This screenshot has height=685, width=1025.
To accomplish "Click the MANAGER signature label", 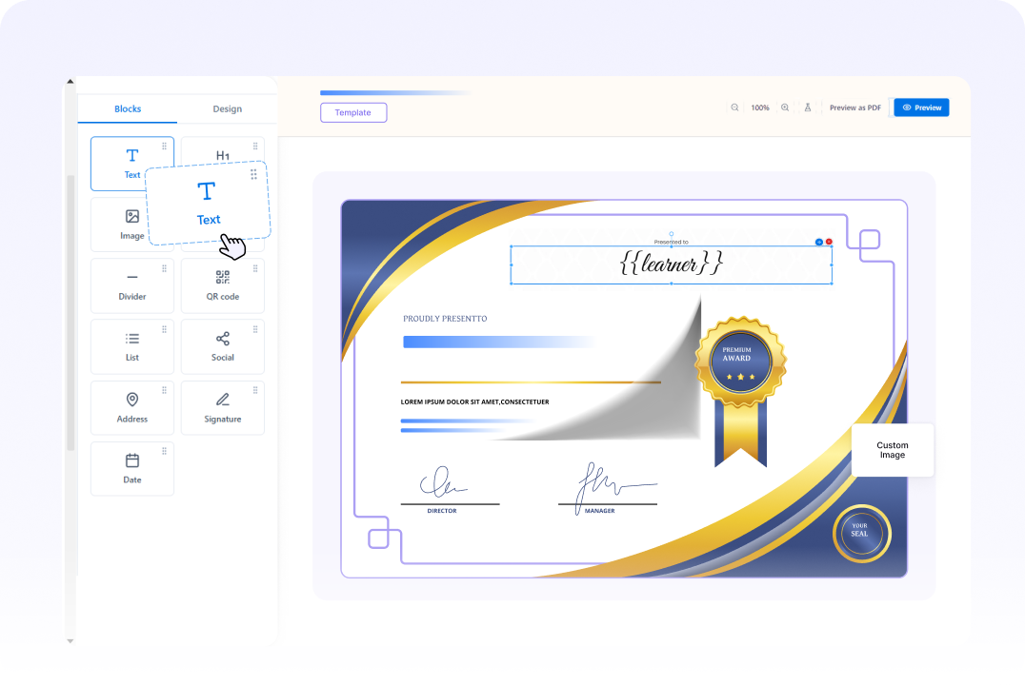I will coord(599,511).
